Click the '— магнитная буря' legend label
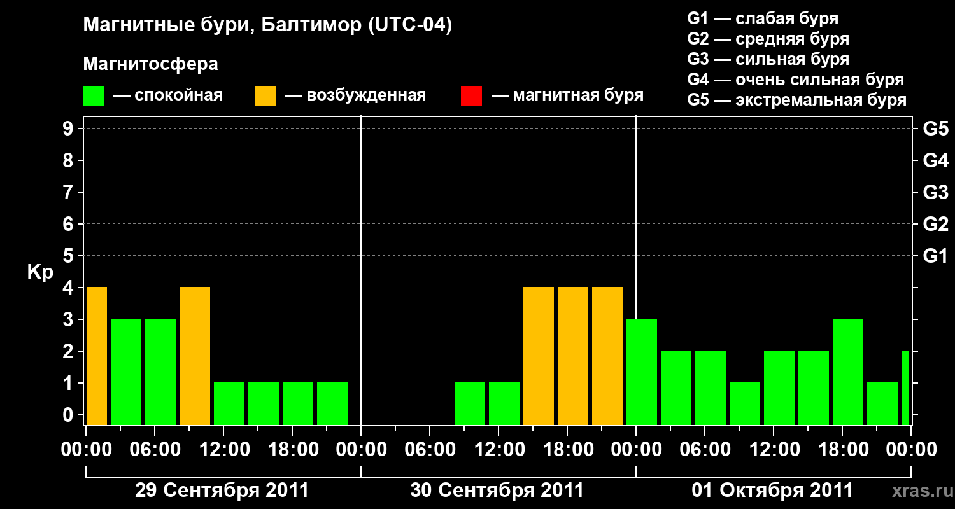955x509 pixels. [x=567, y=96]
